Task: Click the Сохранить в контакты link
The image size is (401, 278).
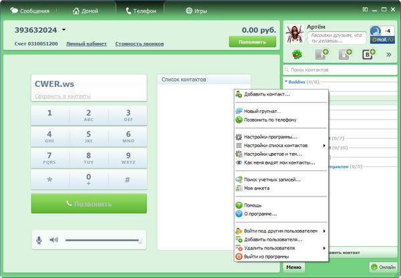Action: (x=63, y=96)
